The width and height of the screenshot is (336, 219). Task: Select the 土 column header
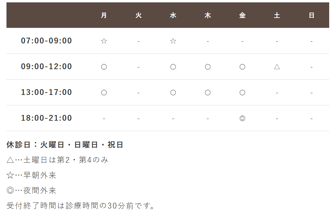(x=277, y=15)
